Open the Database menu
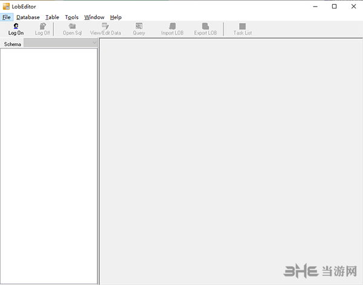Viewport: 363px width, 285px height. pos(28,18)
